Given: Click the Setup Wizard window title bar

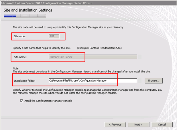Looking at the screenshot, I should coord(88,3).
